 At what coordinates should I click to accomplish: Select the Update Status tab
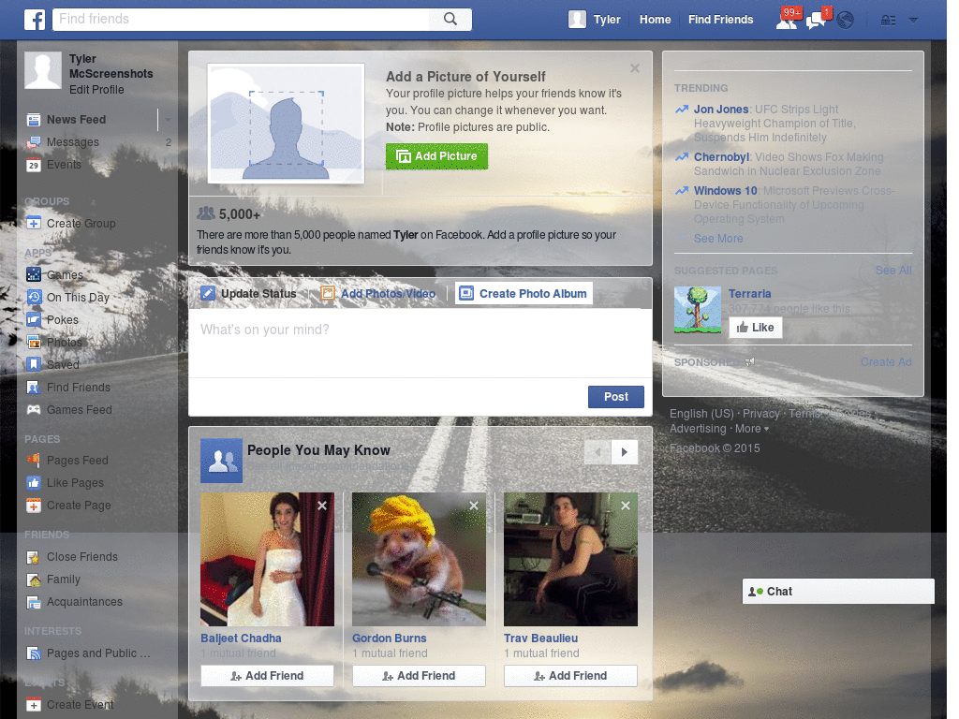coord(249,293)
